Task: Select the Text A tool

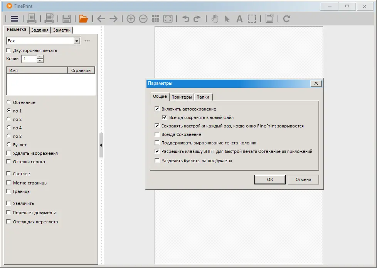Action: pos(239,19)
